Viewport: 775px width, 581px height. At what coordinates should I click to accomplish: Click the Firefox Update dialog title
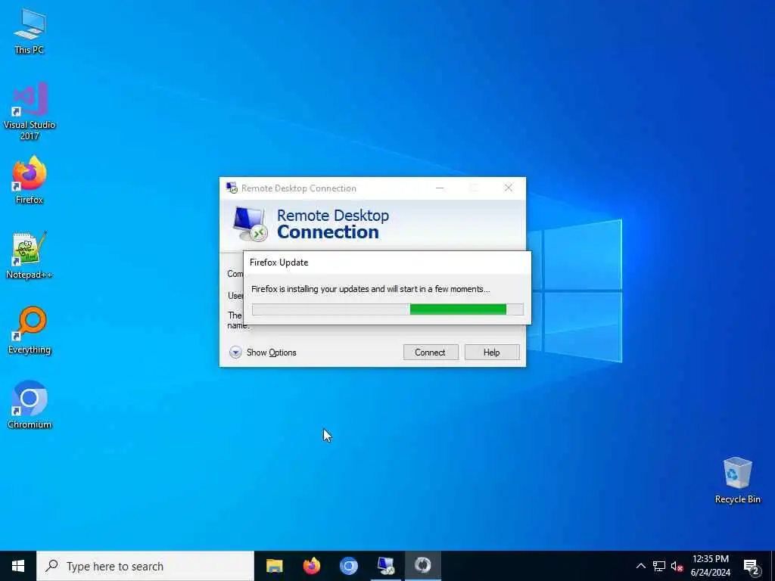pos(279,263)
